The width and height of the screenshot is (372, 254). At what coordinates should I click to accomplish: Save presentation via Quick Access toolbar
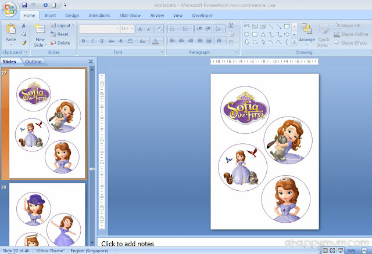pyautogui.click(x=24, y=5)
